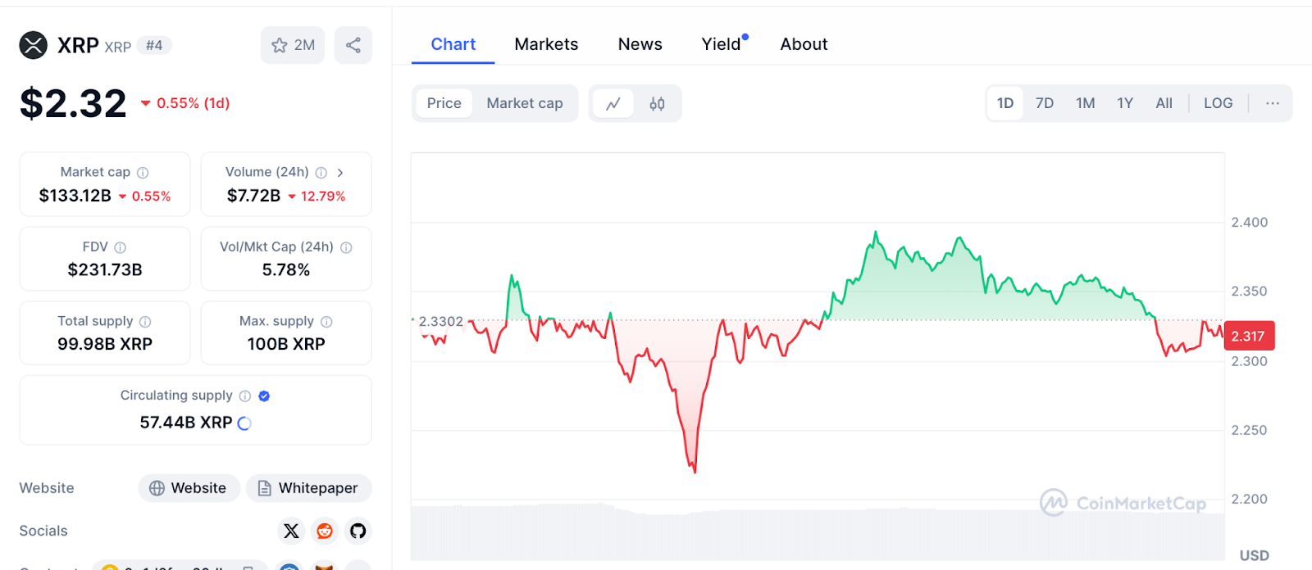The width and height of the screenshot is (1312, 570).
Task: Click the 57.44B XRP circulating supply
Action: click(x=186, y=423)
